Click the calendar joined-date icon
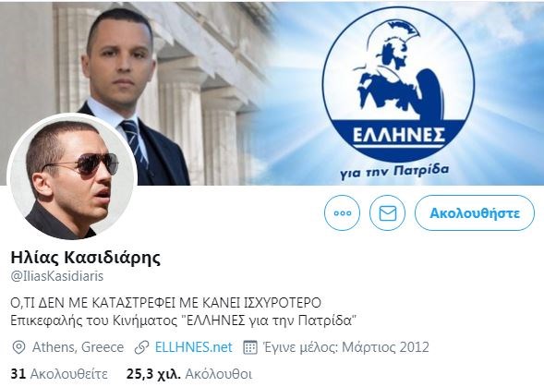This screenshot has height=387, width=544. coord(250,347)
